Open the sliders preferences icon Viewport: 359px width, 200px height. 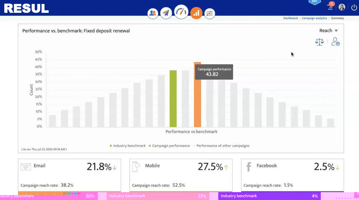pos(210,14)
